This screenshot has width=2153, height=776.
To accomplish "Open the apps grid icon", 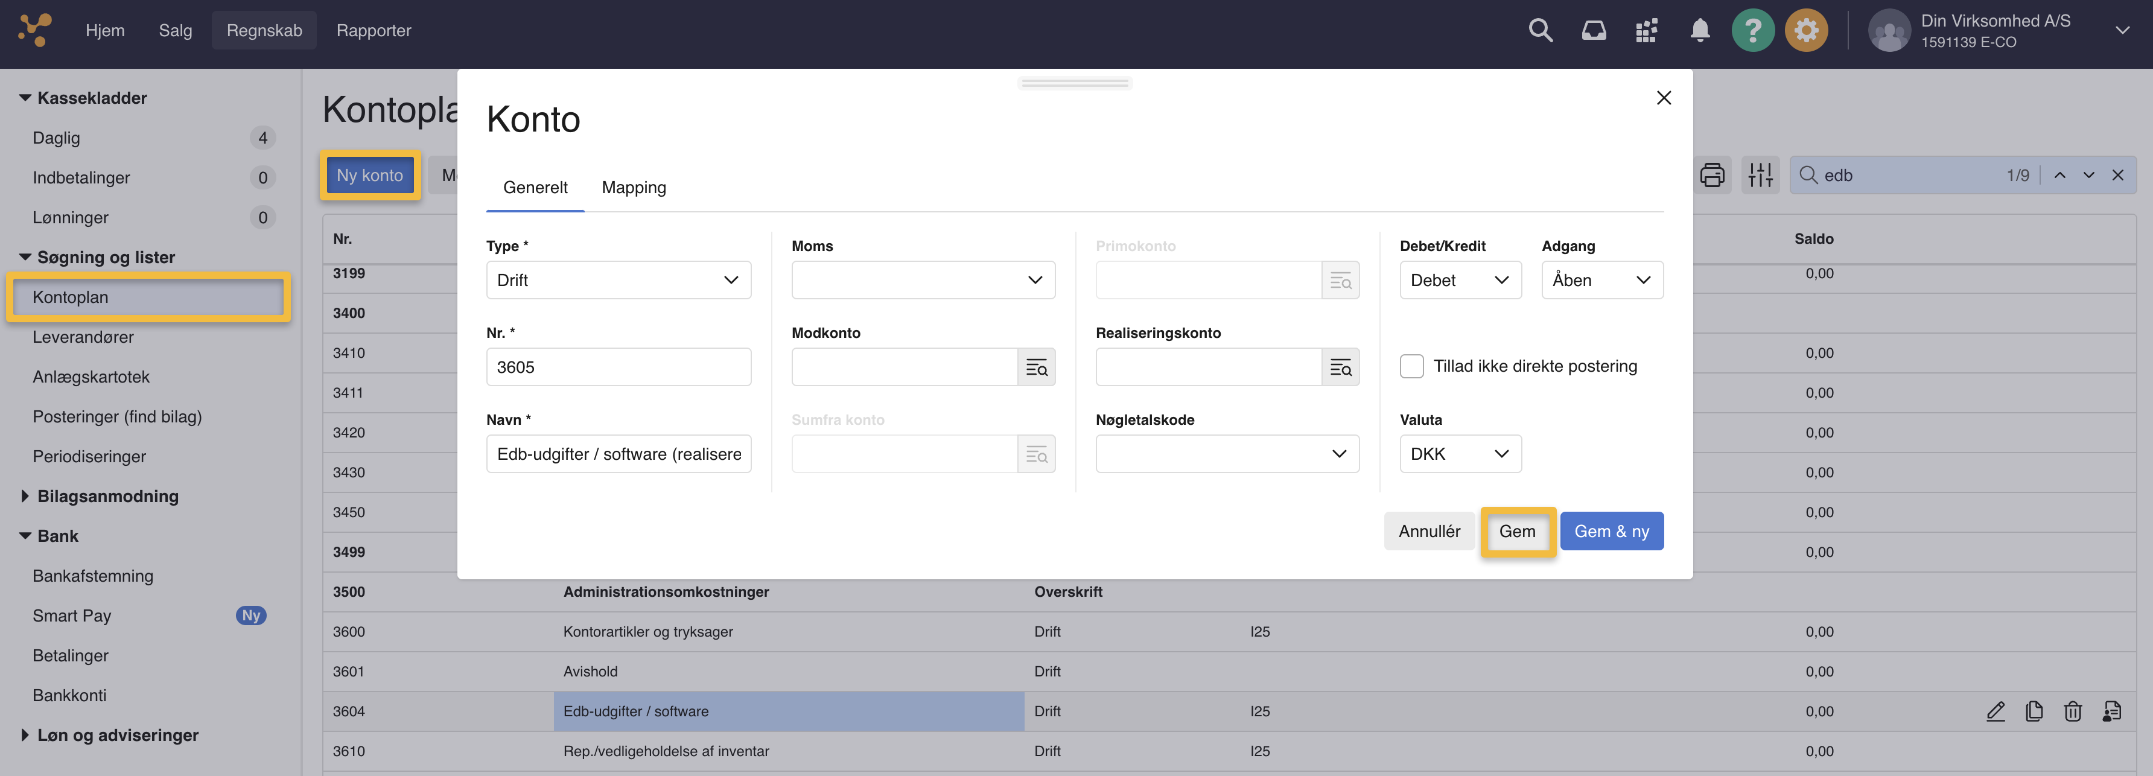I will (1646, 31).
